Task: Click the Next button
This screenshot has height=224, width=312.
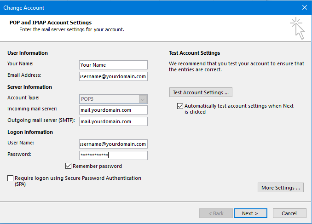Action: tap(250, 213)
